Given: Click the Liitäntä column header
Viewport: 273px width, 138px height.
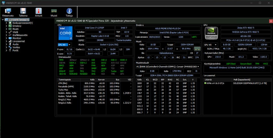Looking at the screenshot, I should (208, 80).
